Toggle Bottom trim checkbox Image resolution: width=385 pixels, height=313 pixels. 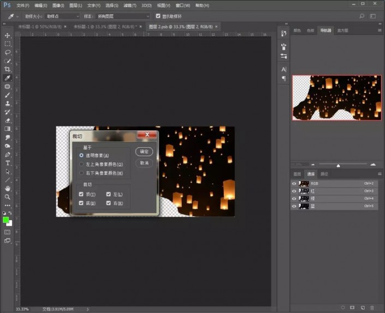(81, 203)
